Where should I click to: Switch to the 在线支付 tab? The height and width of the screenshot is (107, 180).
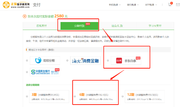42,26
